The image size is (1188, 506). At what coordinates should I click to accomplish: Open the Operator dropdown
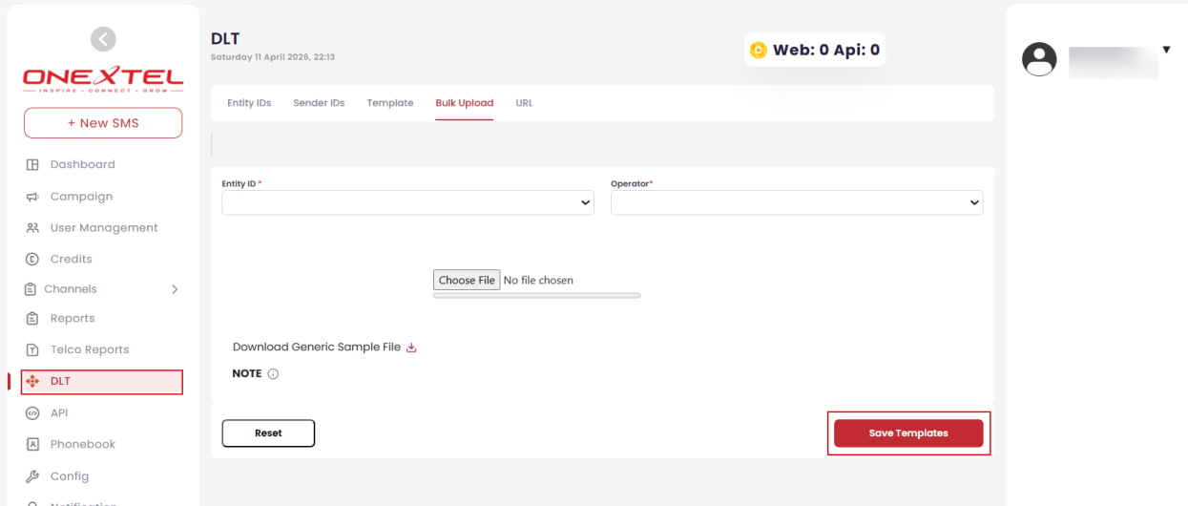(797, 202)
